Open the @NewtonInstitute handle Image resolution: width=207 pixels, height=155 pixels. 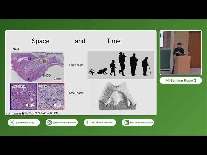coord(26,123)
